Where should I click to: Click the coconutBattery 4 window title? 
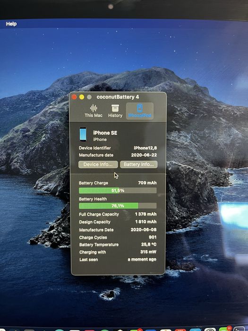pos(118,97)
